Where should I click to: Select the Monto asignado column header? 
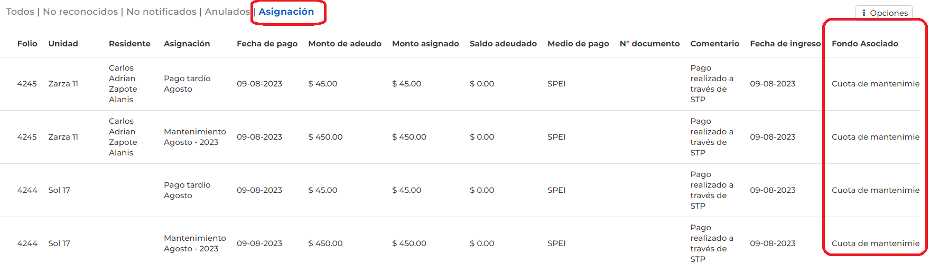pos(425,44)
